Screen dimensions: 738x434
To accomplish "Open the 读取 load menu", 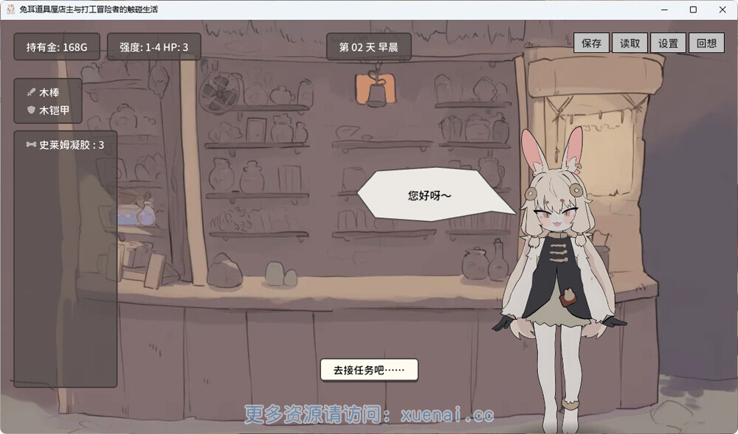I will point(630,43).
